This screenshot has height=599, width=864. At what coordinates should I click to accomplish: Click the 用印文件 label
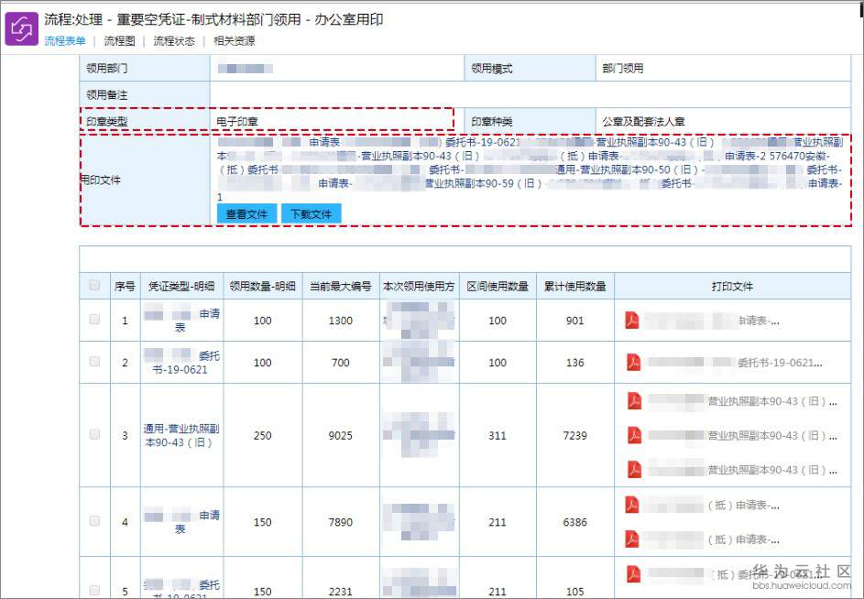tap(101, 180)
